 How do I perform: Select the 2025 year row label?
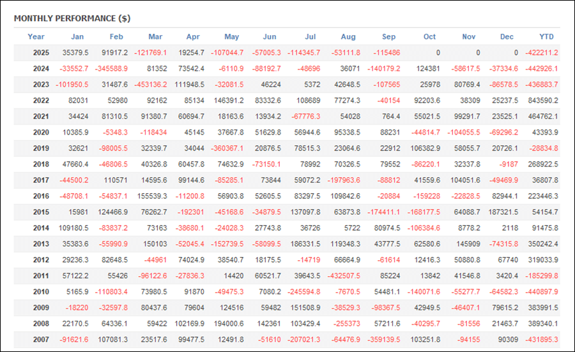(x=42, y=53)
